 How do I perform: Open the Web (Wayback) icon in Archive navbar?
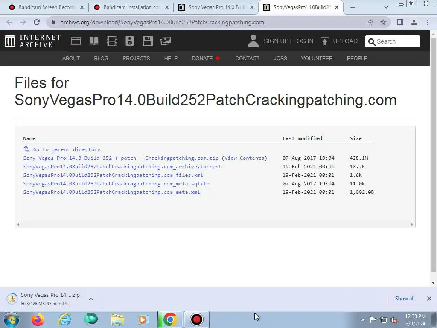click(x=76, y=41)
